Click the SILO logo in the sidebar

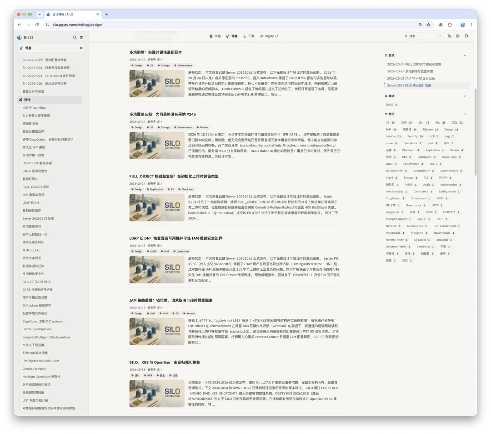tap(25, 38)
